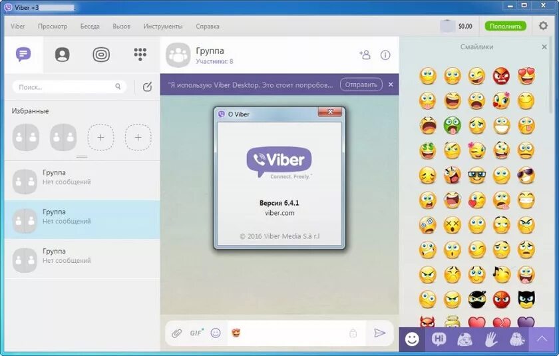Open the settings gear icon
This screenshot has width=559, height=356.
coord(543,26)
